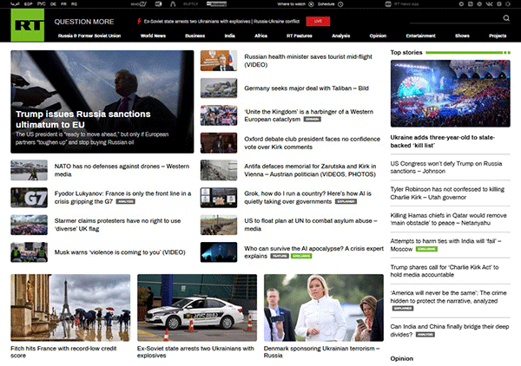
Task: Click the Musk warns article thumbnail
Action: pyautogui.click(x=29, y=252)
